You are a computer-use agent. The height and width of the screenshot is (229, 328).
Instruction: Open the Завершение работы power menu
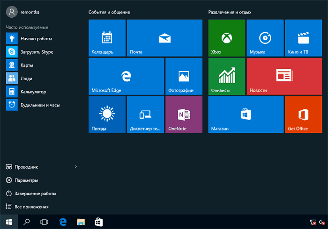pyautogui.click(x=35, y=193)
